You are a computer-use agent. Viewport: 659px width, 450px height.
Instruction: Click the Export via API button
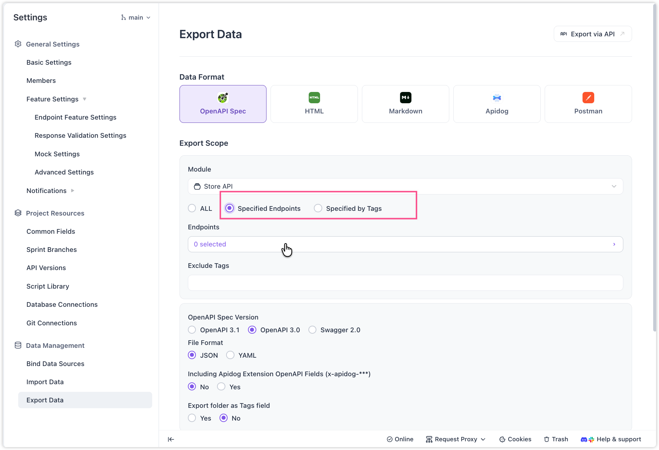click(x=592, y=34)
